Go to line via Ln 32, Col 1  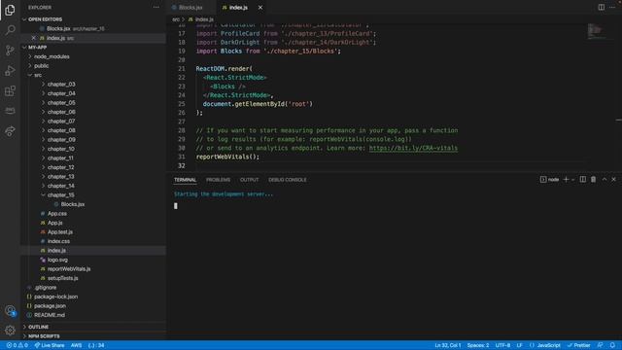coord(448,345)
